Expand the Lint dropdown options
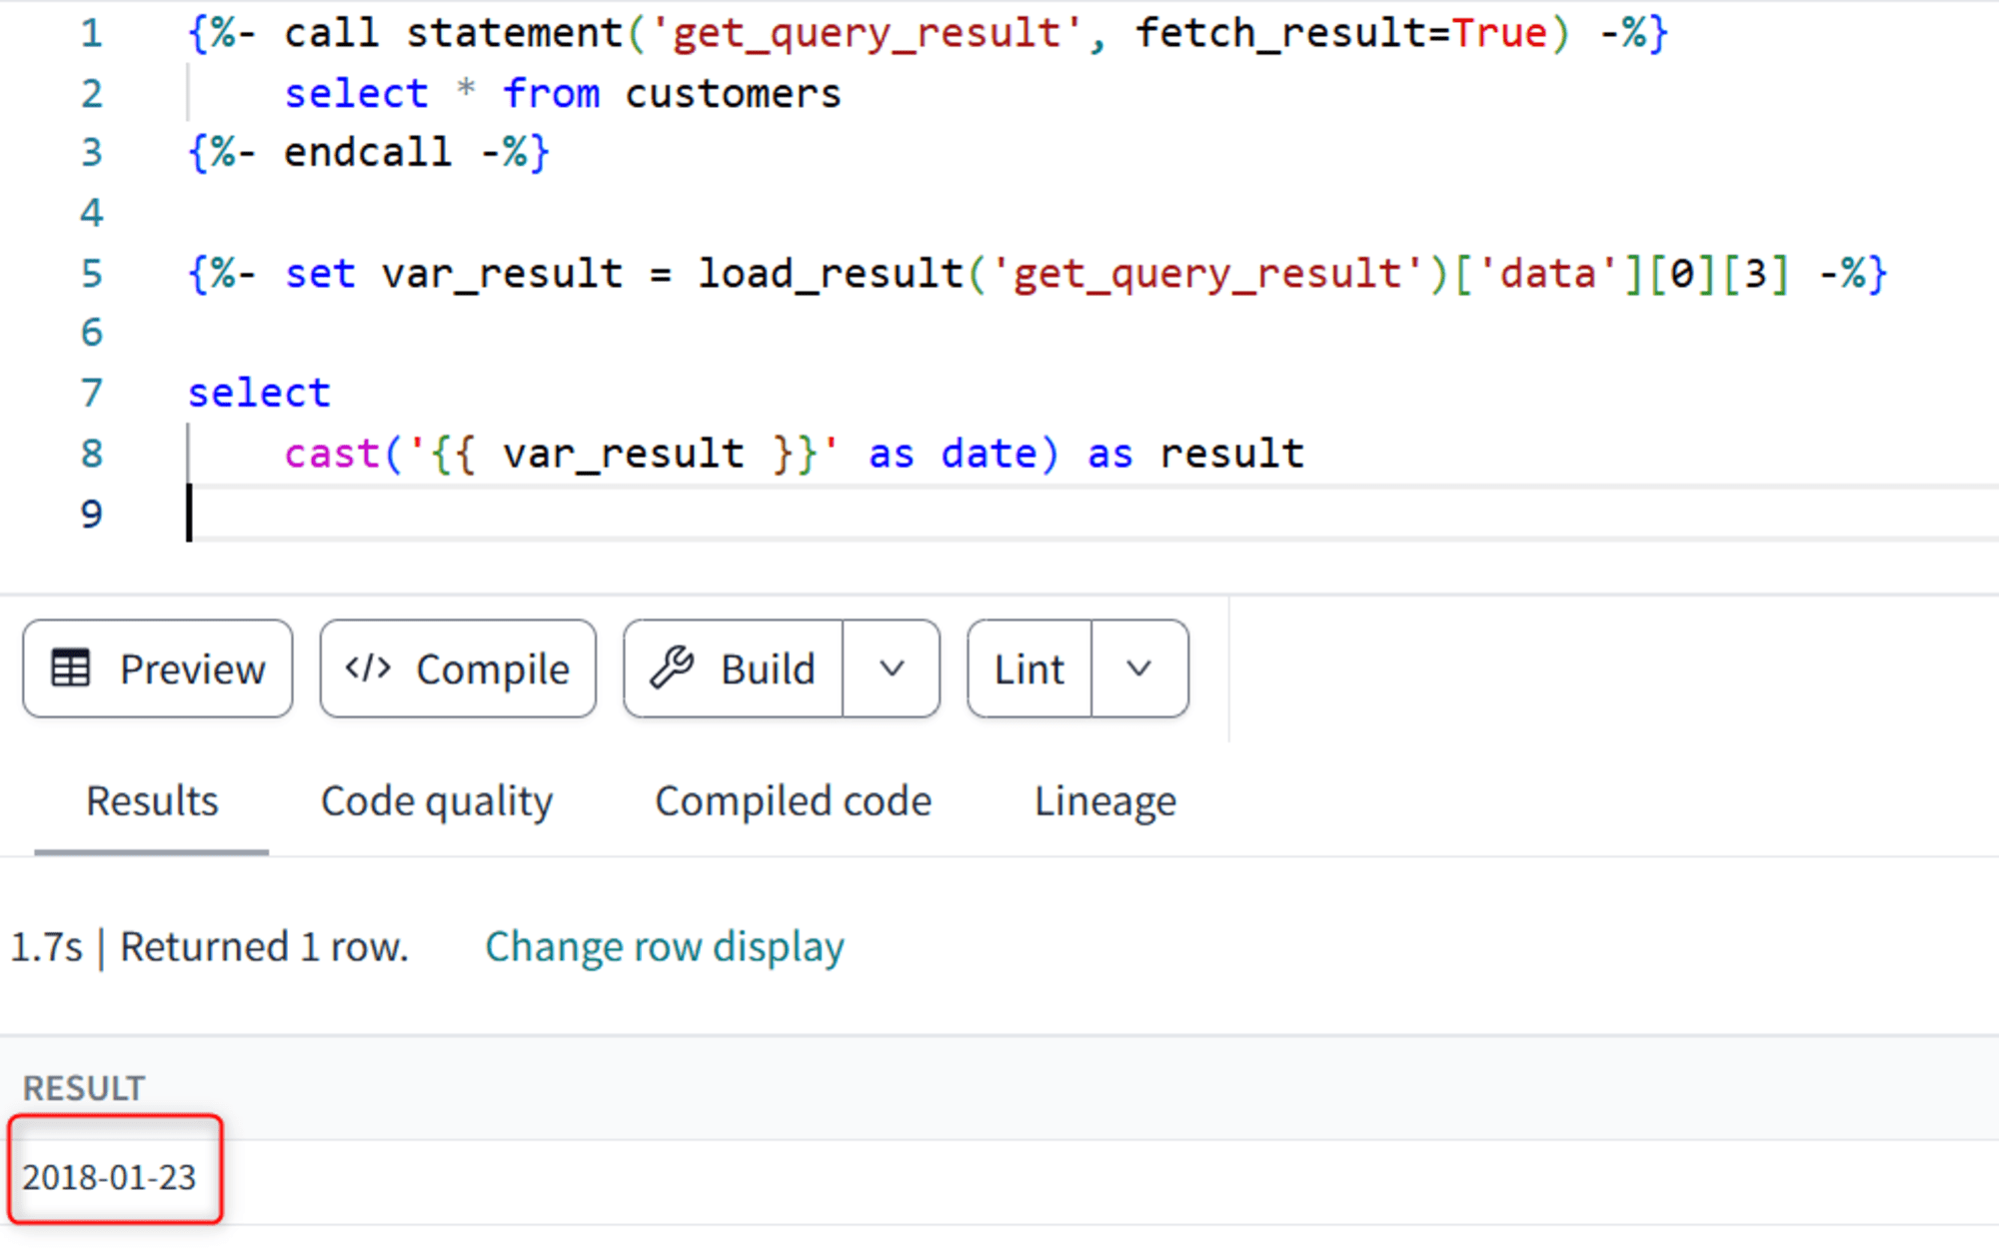 (1139, 666)
